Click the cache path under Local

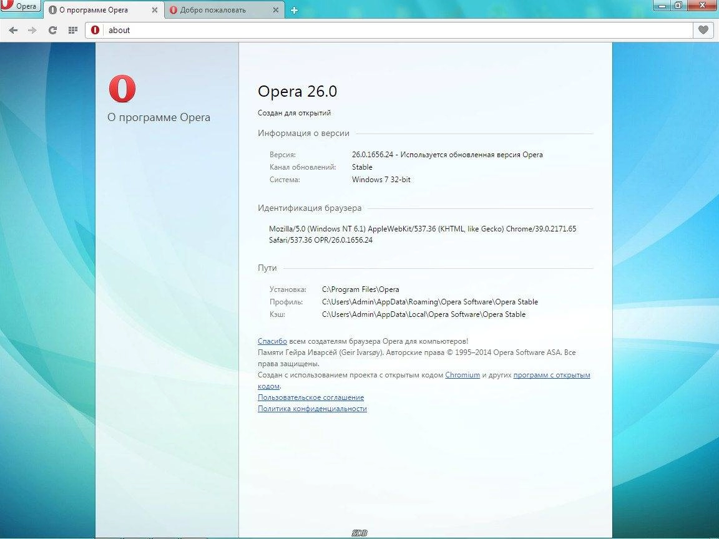click(424, 314)
